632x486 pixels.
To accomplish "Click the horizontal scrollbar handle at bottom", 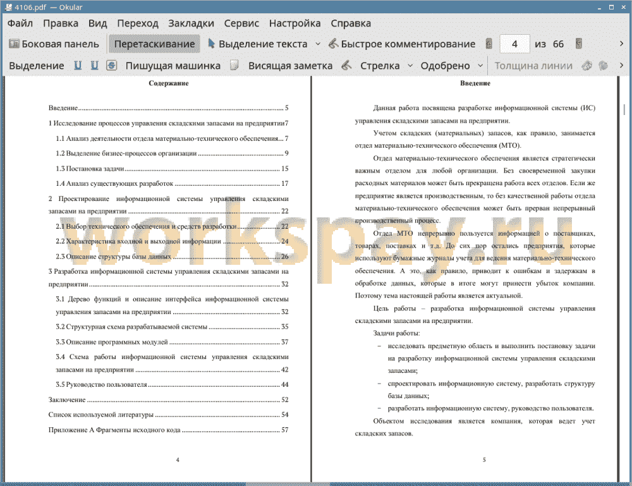I will coord(288,483).
